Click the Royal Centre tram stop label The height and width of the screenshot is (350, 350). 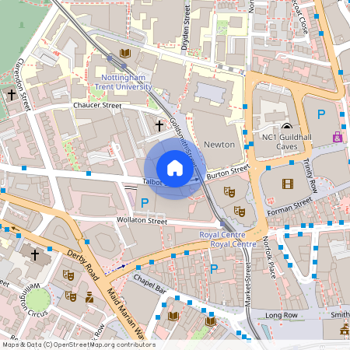(222, 235)
